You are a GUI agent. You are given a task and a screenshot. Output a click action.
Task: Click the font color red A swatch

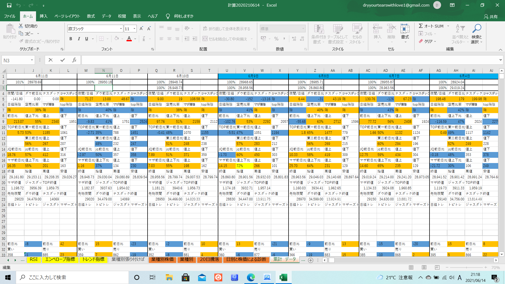(x=129, y=39)
